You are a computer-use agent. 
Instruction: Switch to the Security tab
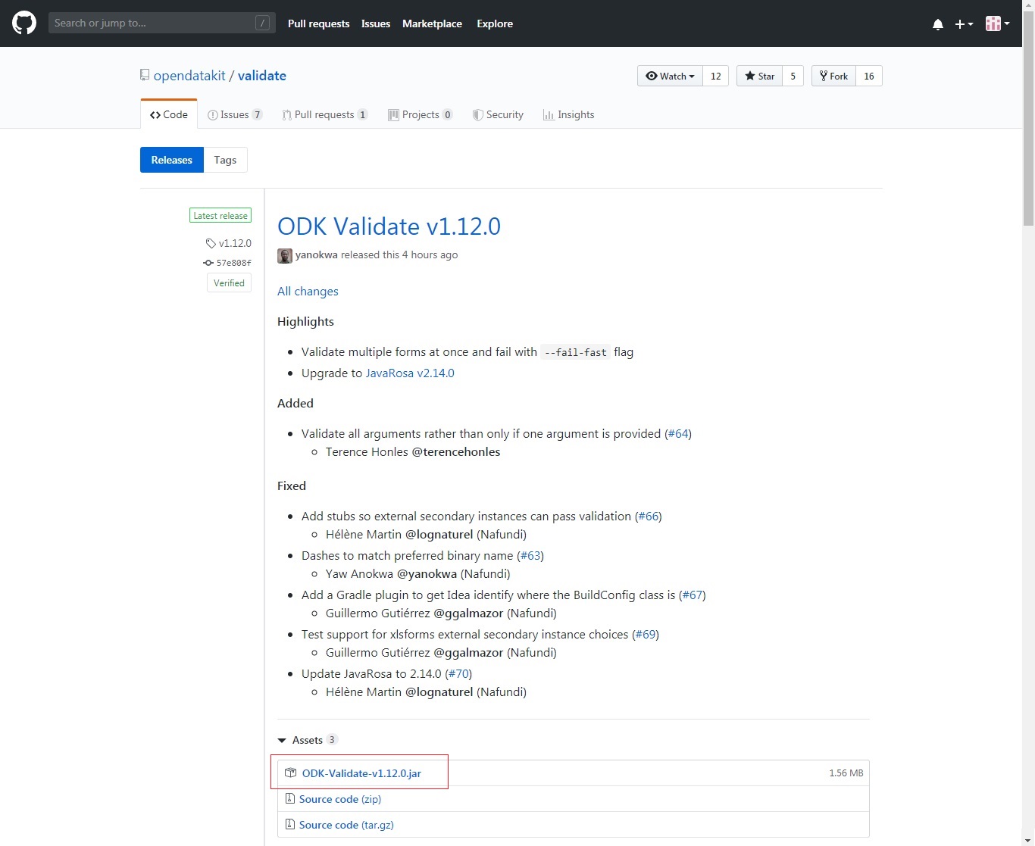(498, 114)
